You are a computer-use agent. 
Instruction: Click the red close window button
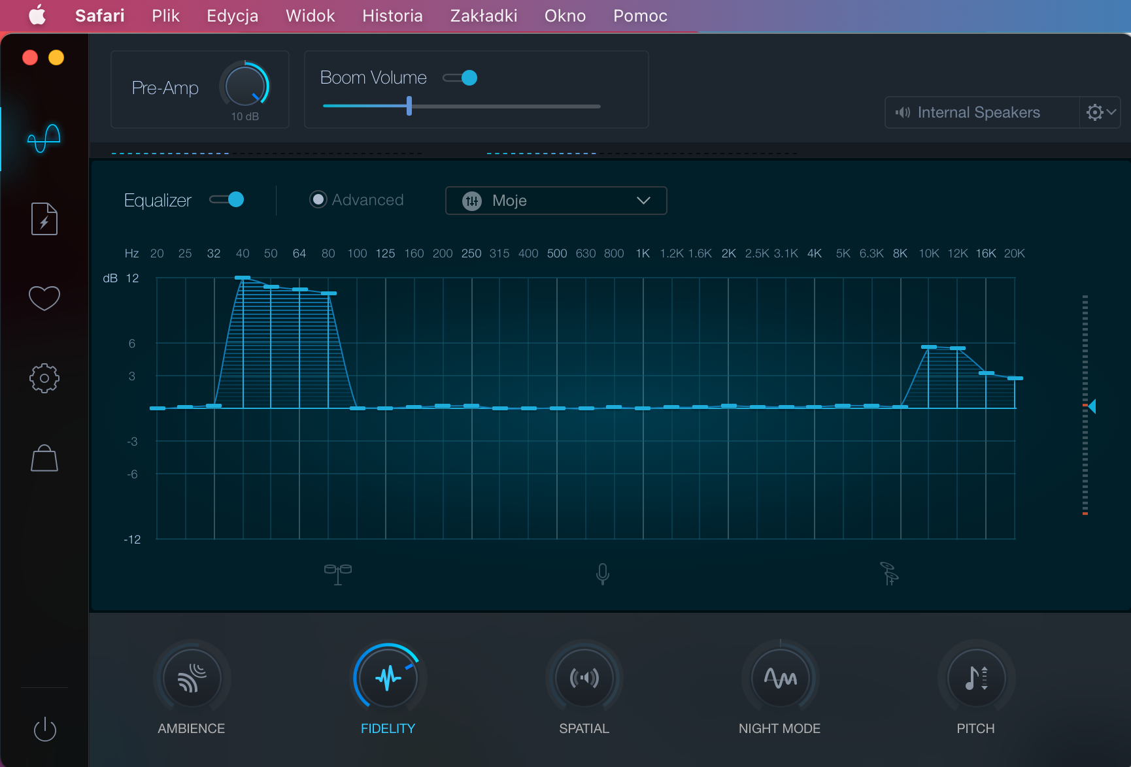pos(30,57)
